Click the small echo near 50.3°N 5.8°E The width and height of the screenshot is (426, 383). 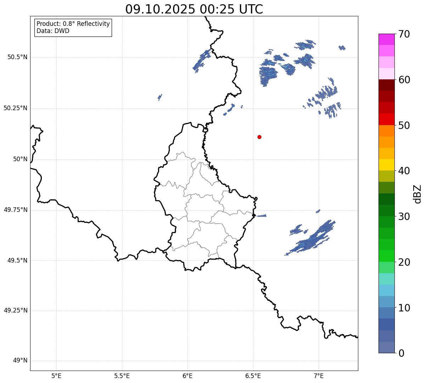pos(160,97)
